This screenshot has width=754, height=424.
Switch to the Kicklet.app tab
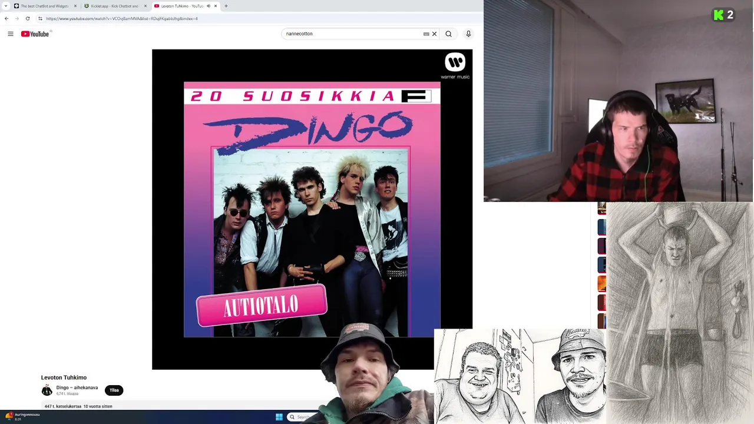pyautogui.click(x=115, y=6)
